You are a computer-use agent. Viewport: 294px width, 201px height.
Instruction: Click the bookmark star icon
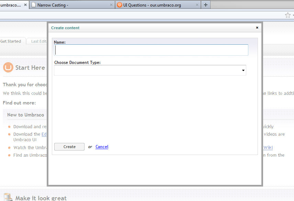(x=288, y=15)
